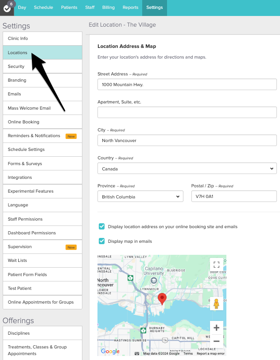This screenshot has height=360, width=280.
Task: Go to Language settings
Action: (x=43, y=205)
